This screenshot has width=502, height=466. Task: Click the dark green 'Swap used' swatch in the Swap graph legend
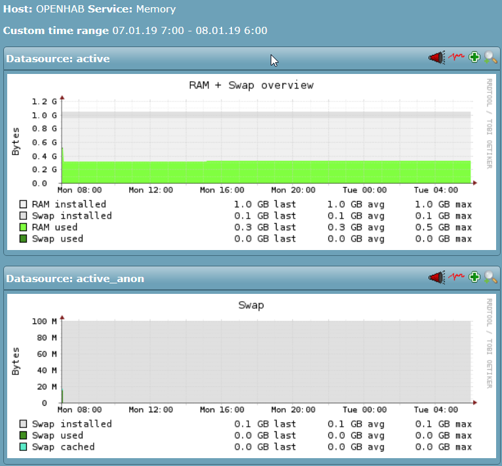[x=24, y=436]
